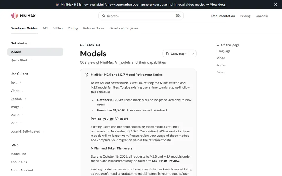Open the Pricing tab below the logo
Viewport: 282px width, 176px height.
pyautogui.click(x=73, y=28)
